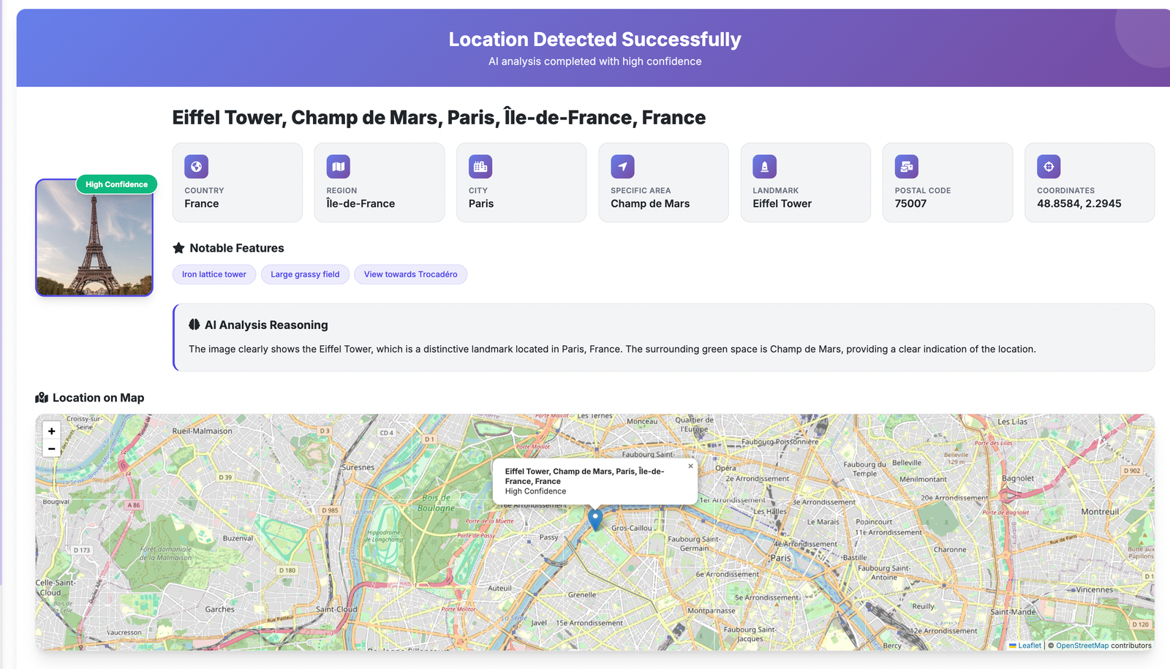
Task: Click the people icon beside Location on Map
Action: [42, 397]
